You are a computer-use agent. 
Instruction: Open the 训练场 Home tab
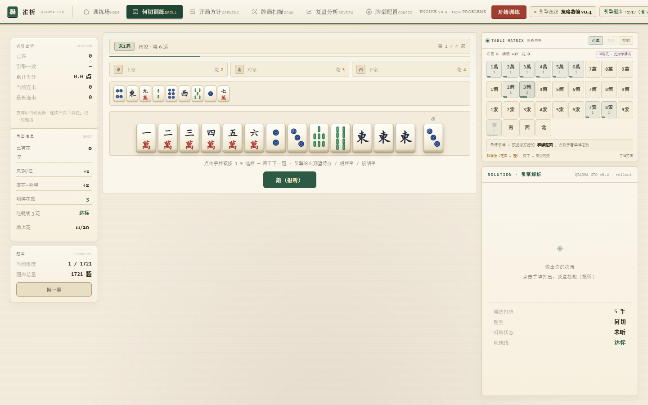[102, 12]
